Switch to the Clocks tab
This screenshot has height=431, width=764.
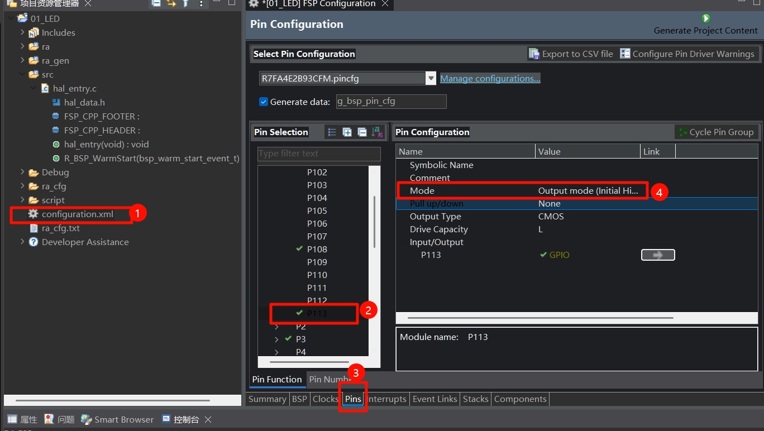click(325, 399)
